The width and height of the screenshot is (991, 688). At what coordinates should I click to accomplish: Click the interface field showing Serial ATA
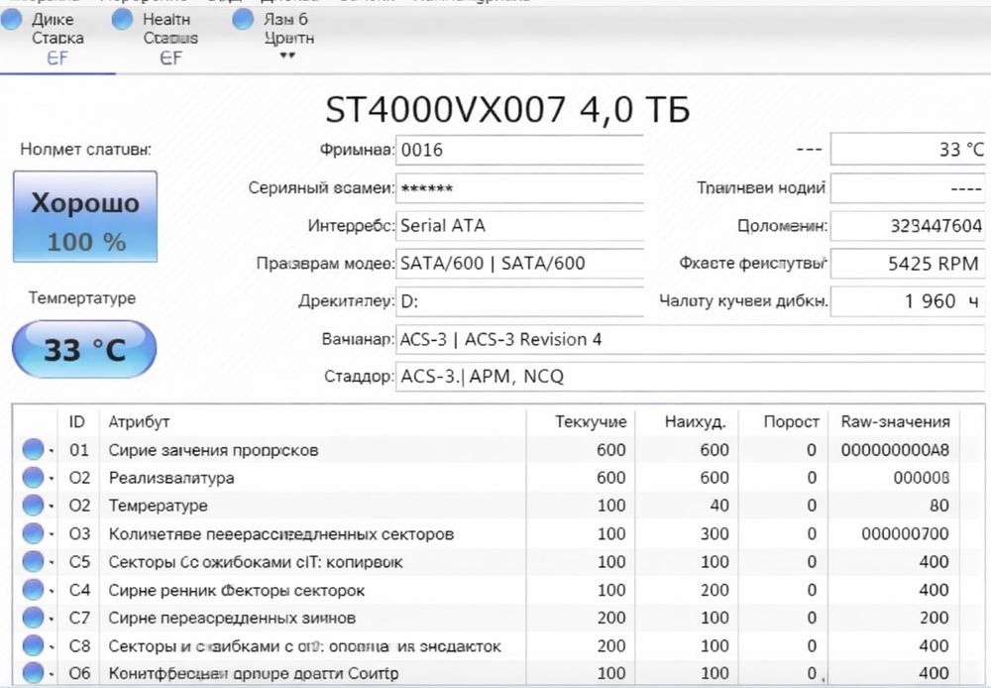[x=519, y=226]
